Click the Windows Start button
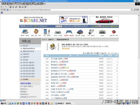The image size is (140, 105). coord(4,103)
